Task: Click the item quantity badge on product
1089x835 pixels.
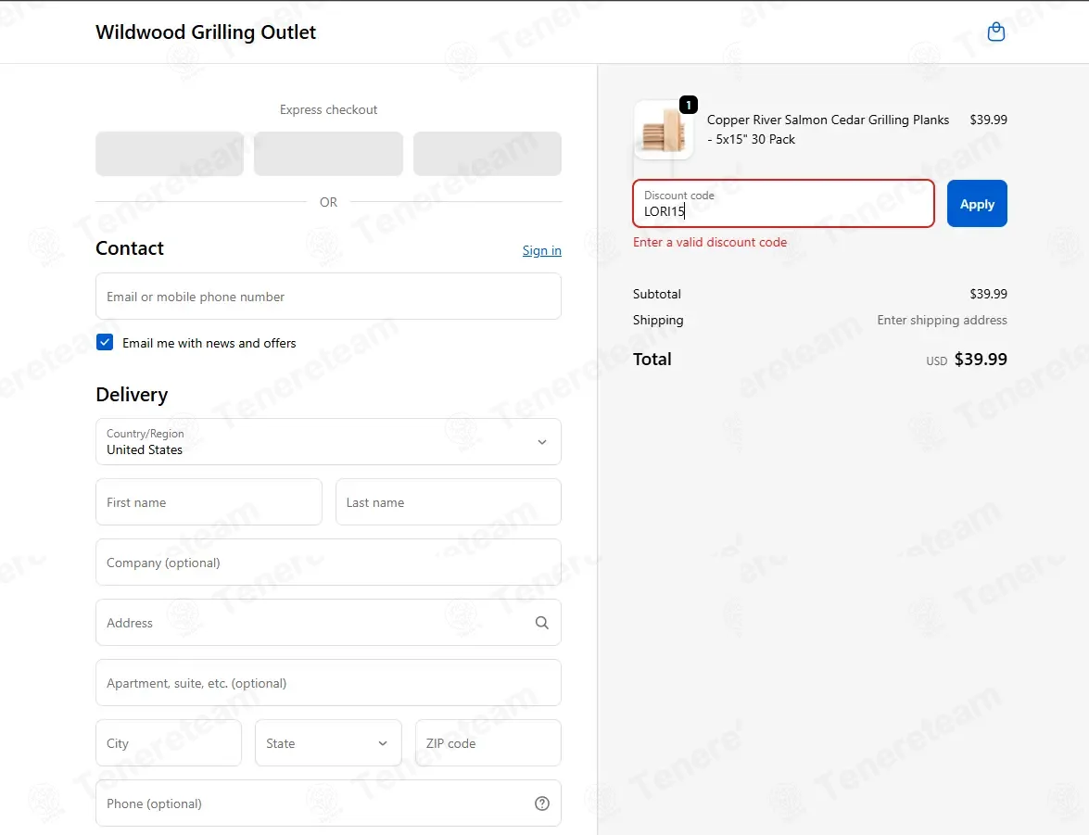Action: point(688,105)
